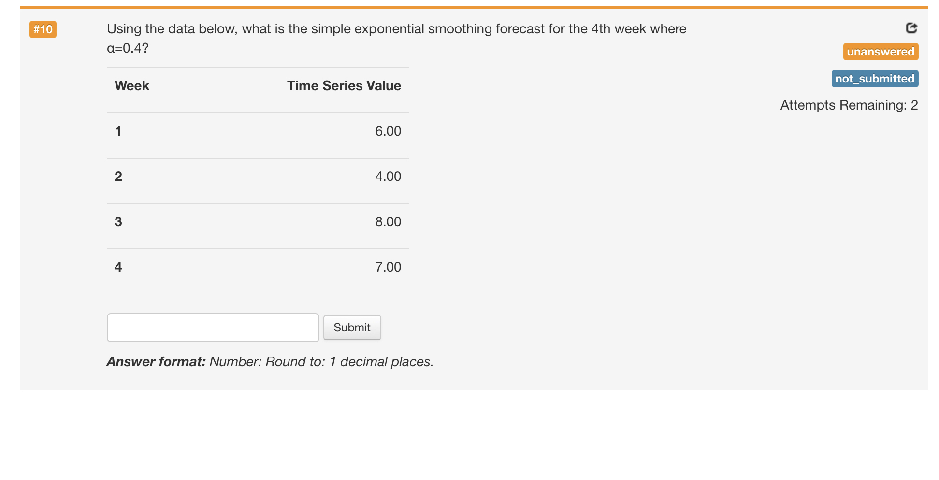Click the answer input field

tap(213, 328)
